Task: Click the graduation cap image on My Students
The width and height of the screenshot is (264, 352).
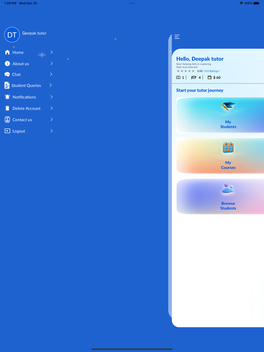Action: click(229, 106)
